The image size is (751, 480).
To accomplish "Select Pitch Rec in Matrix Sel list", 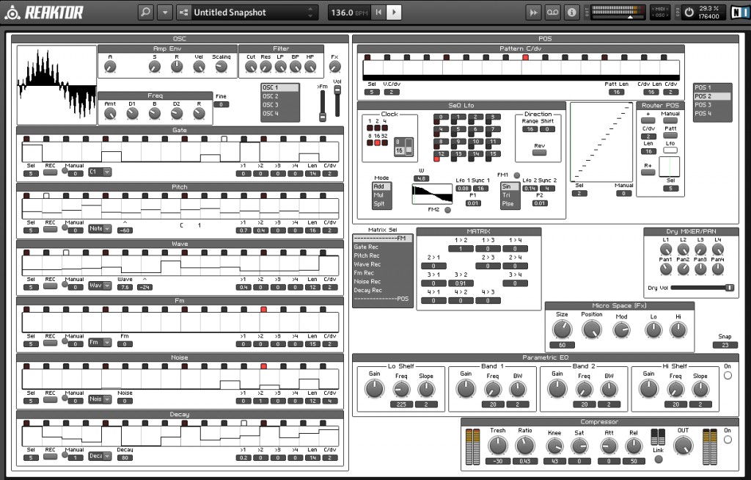I will tap(382, 255).
